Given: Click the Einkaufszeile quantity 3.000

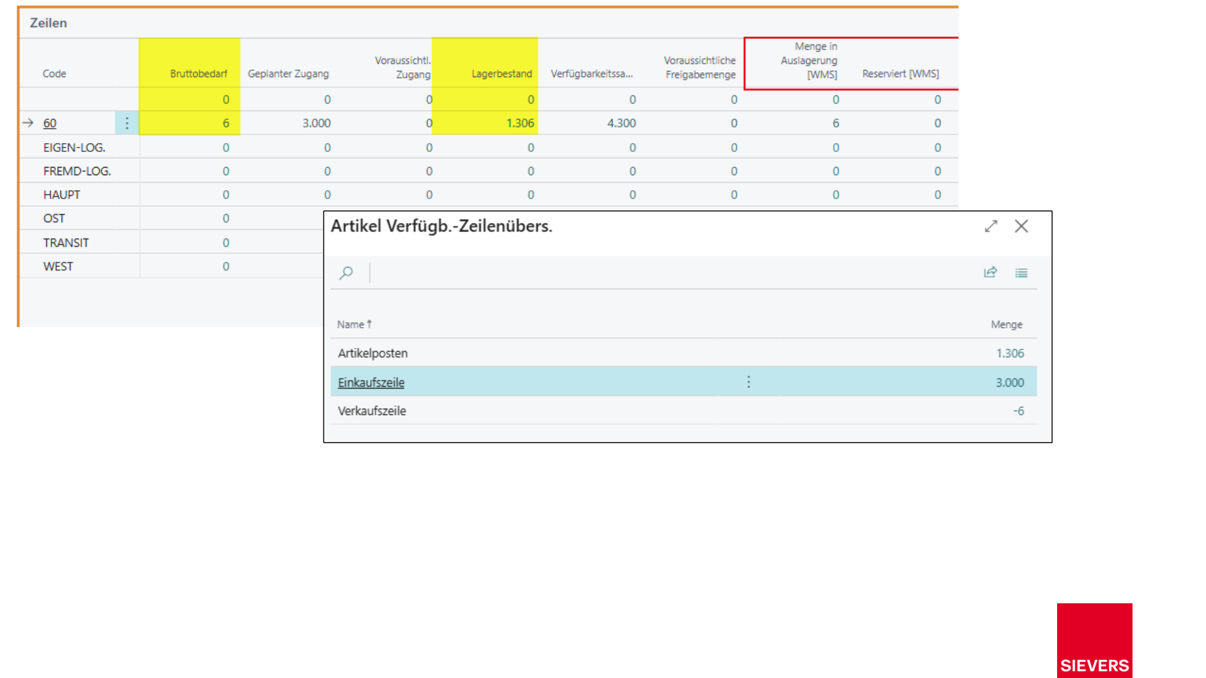Looking at the screenshot, I should (1010, 382).
